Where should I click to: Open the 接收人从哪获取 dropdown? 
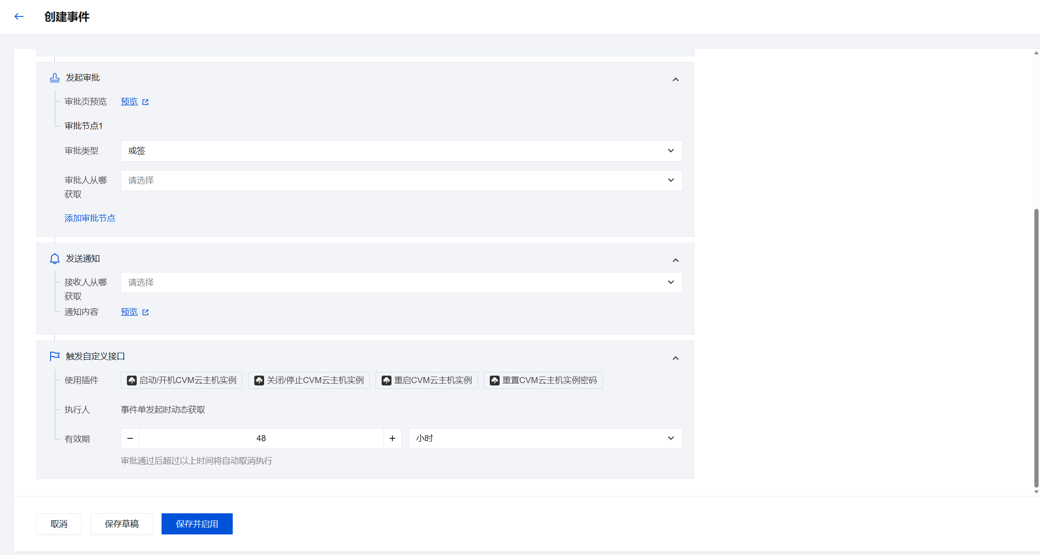click(x=401, y=282)
